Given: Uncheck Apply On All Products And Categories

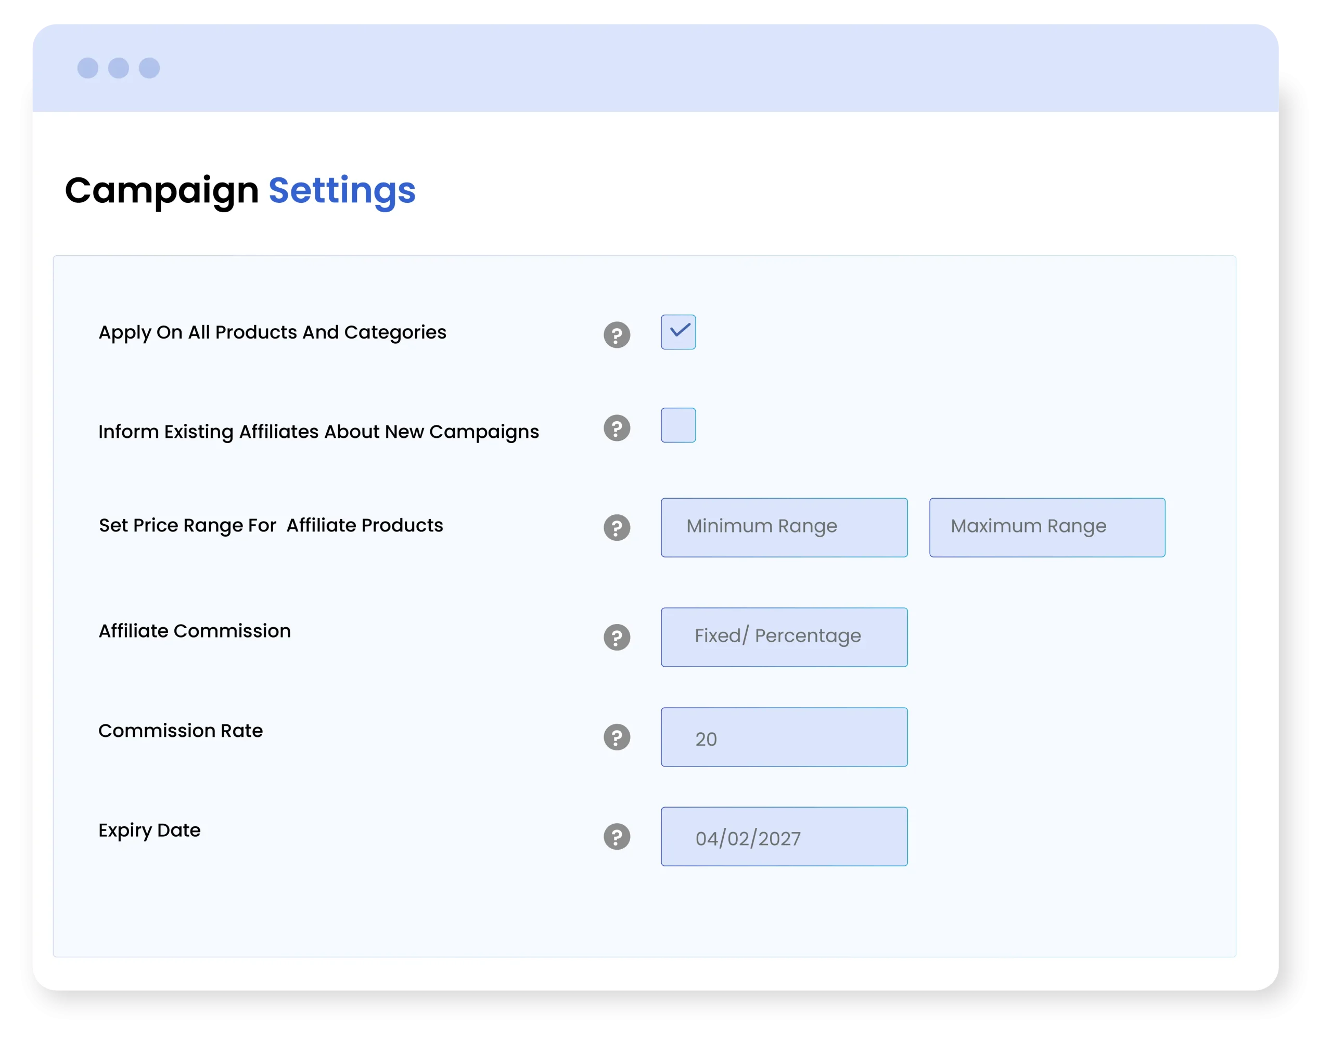Looking at the screenshot, I should click(677, 331).
